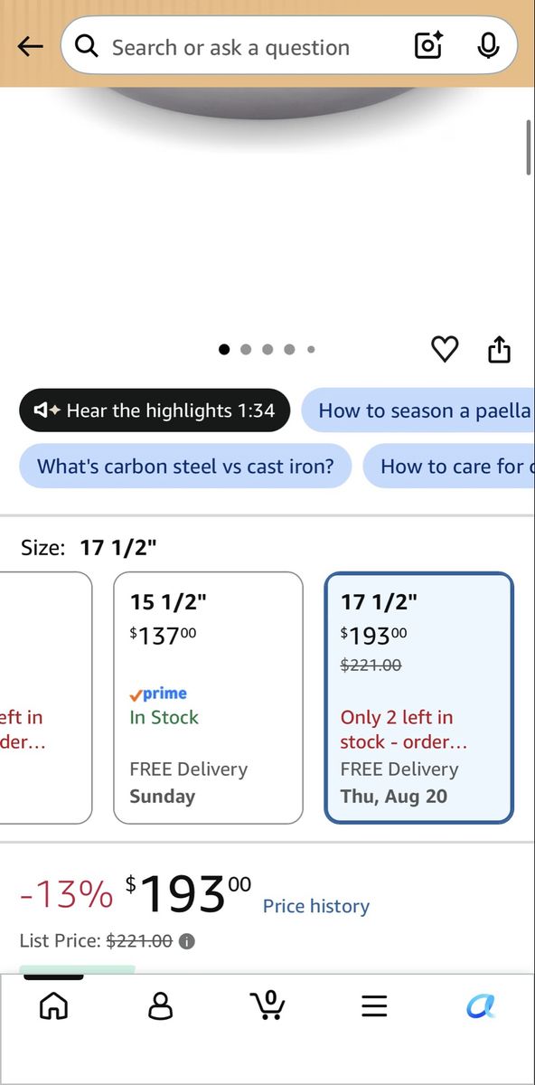Open the Home tab icon
The height and width of the screenshot is (1085, 535).
pos(54,1005)
